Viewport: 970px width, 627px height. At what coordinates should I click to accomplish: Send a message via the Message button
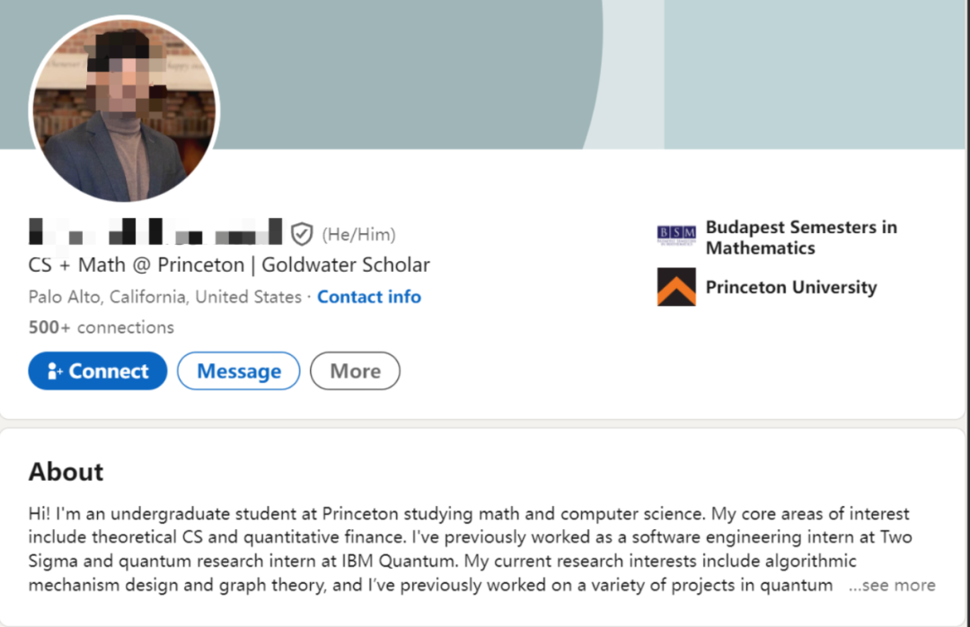click(238, 371)
